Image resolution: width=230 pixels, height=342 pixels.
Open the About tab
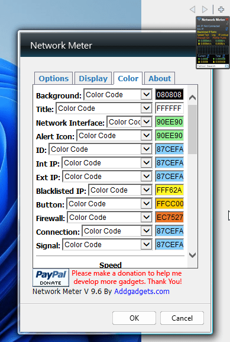(160, 78)
